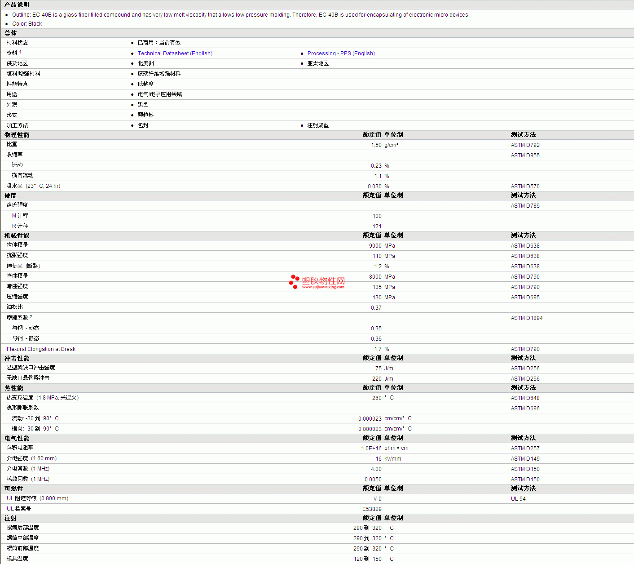Open the Processing - PPS (English) link
The height and width of the screenshot is (564, 634).
341,53
